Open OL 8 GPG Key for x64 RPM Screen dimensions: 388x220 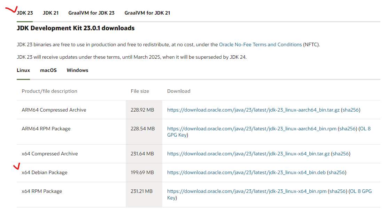point(269,194)
